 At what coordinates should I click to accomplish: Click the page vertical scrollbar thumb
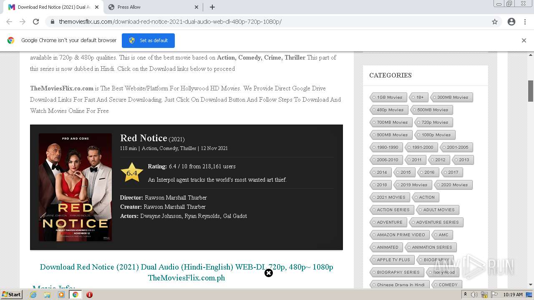click(x=531, y=91)
